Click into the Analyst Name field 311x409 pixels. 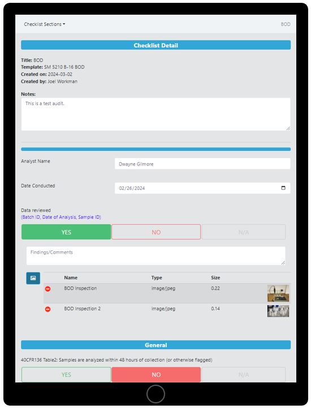click(x=202, y=164)
